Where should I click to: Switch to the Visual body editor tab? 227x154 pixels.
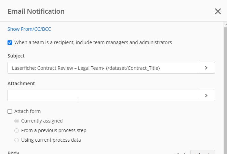pyautogui.click(x=203, y=152)
